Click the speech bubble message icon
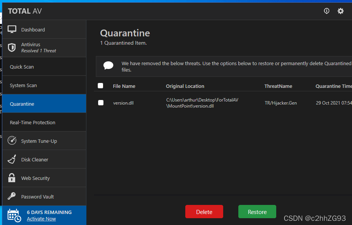 click(108, 66)
